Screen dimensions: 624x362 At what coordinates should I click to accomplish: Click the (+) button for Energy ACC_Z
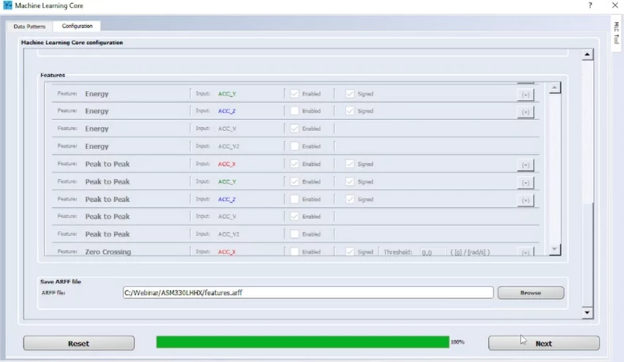[525, 112]
